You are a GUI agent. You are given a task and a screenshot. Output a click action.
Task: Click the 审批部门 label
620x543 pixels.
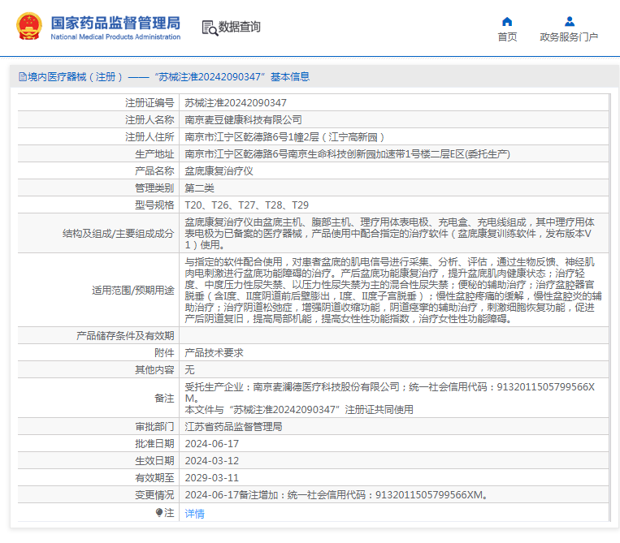154,426
